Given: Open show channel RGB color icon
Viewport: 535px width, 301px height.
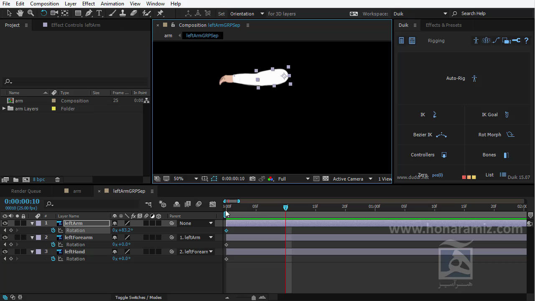Looking at the screenshot, I should point(270,179).
